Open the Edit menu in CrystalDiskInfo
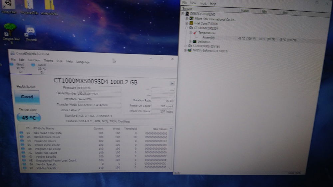 (21, 60)
